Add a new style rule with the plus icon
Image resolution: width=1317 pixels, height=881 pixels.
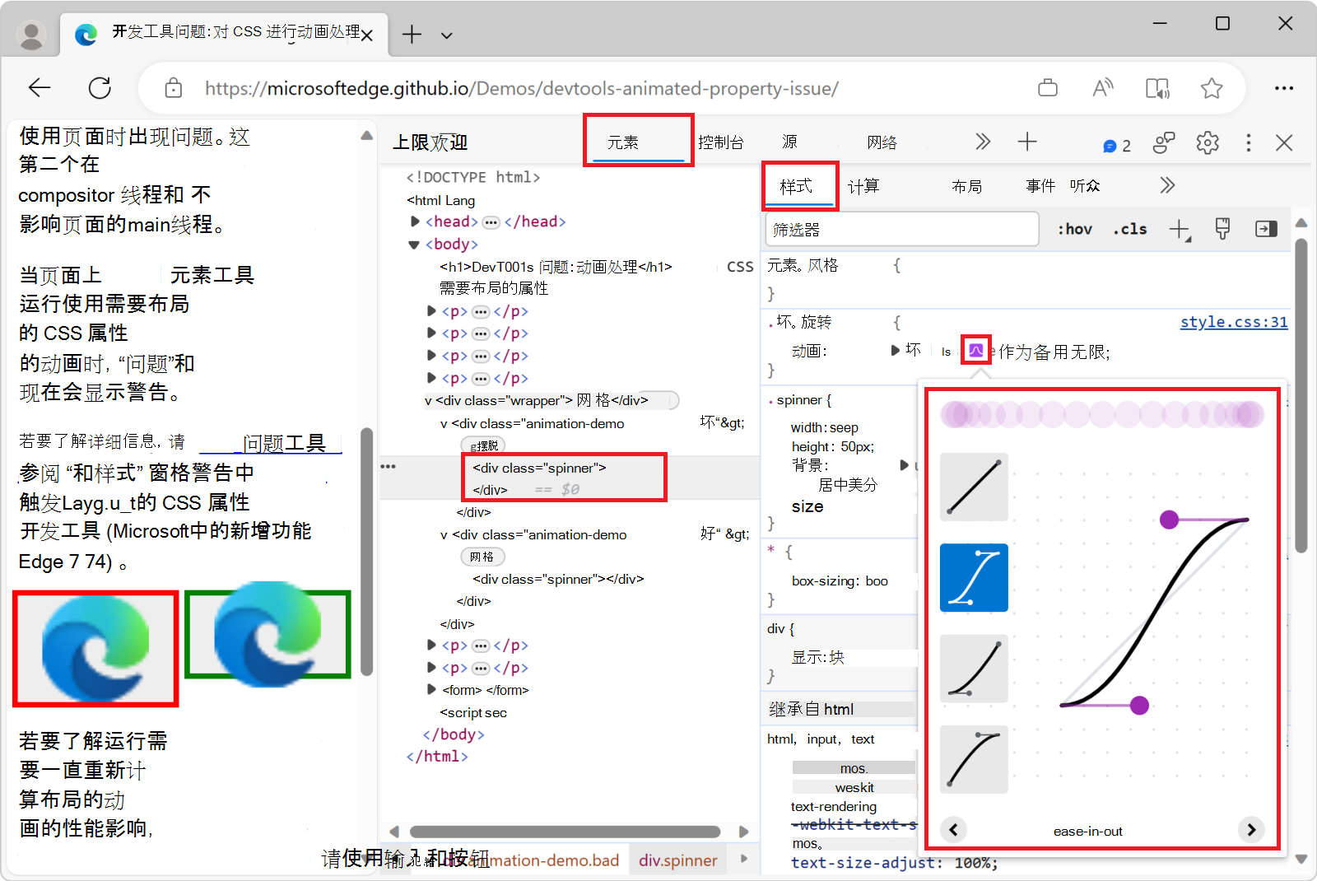pos(1180,229)
